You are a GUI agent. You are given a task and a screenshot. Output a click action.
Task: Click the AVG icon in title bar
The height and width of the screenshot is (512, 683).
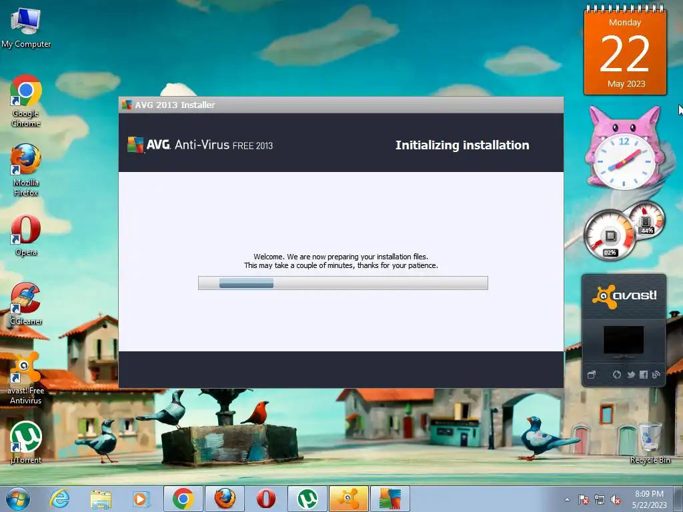click(x=127, y=105)
